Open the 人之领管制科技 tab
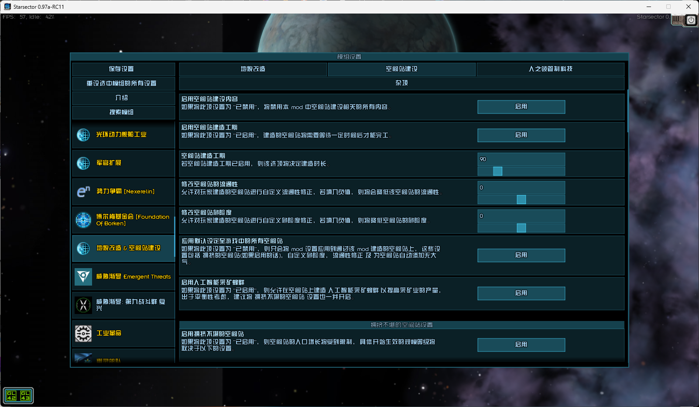699x407 pixels. coord(550,69)
